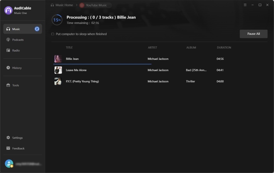Image resolution: width=274 pixels, height=173 pixels.
Task: Click the red YouTube Music icon
Action: 82,5
